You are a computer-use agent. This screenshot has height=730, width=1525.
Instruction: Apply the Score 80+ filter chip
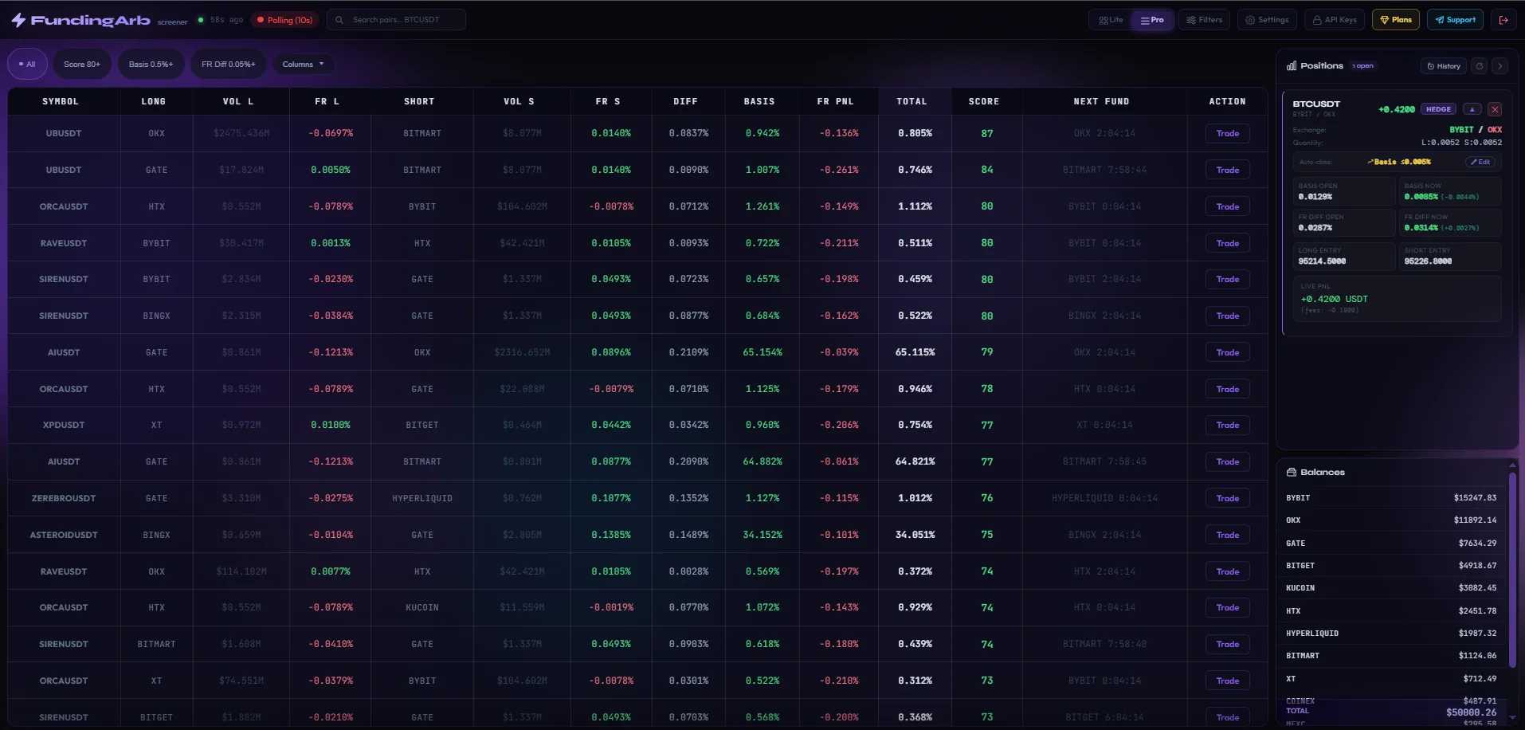[82, 64]
